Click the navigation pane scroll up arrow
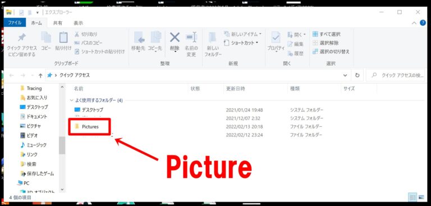This screenshot has height=206, width=431. pos(62,87)
